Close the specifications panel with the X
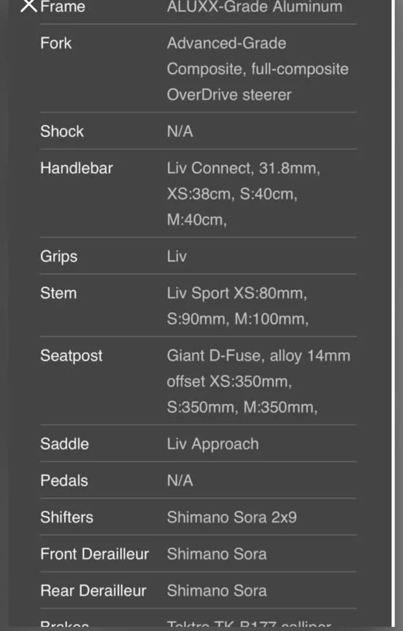 click(28, 6)
